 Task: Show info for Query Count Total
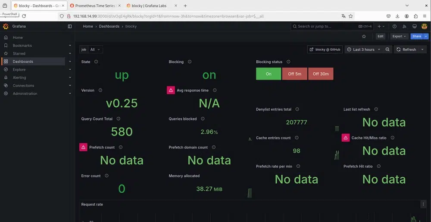click(119, 119)
